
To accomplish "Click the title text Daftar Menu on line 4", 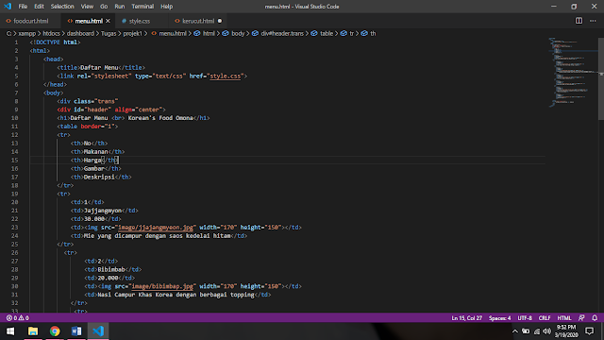I will 99,67.
